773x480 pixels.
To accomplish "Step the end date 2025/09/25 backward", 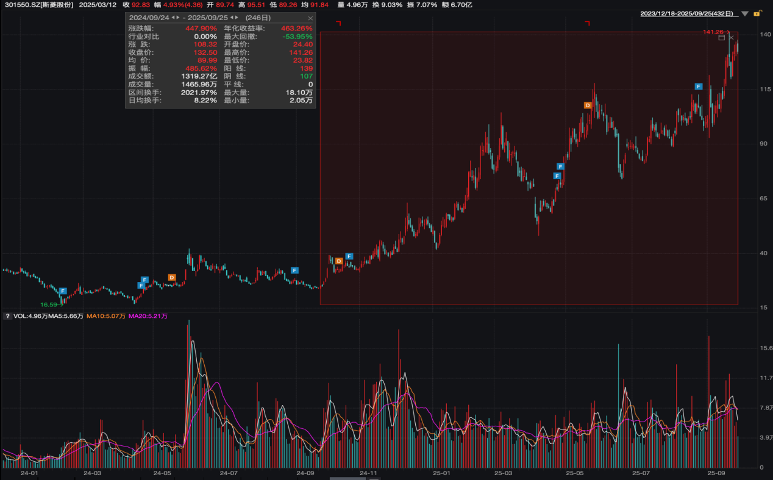I will tap(233, 18).
